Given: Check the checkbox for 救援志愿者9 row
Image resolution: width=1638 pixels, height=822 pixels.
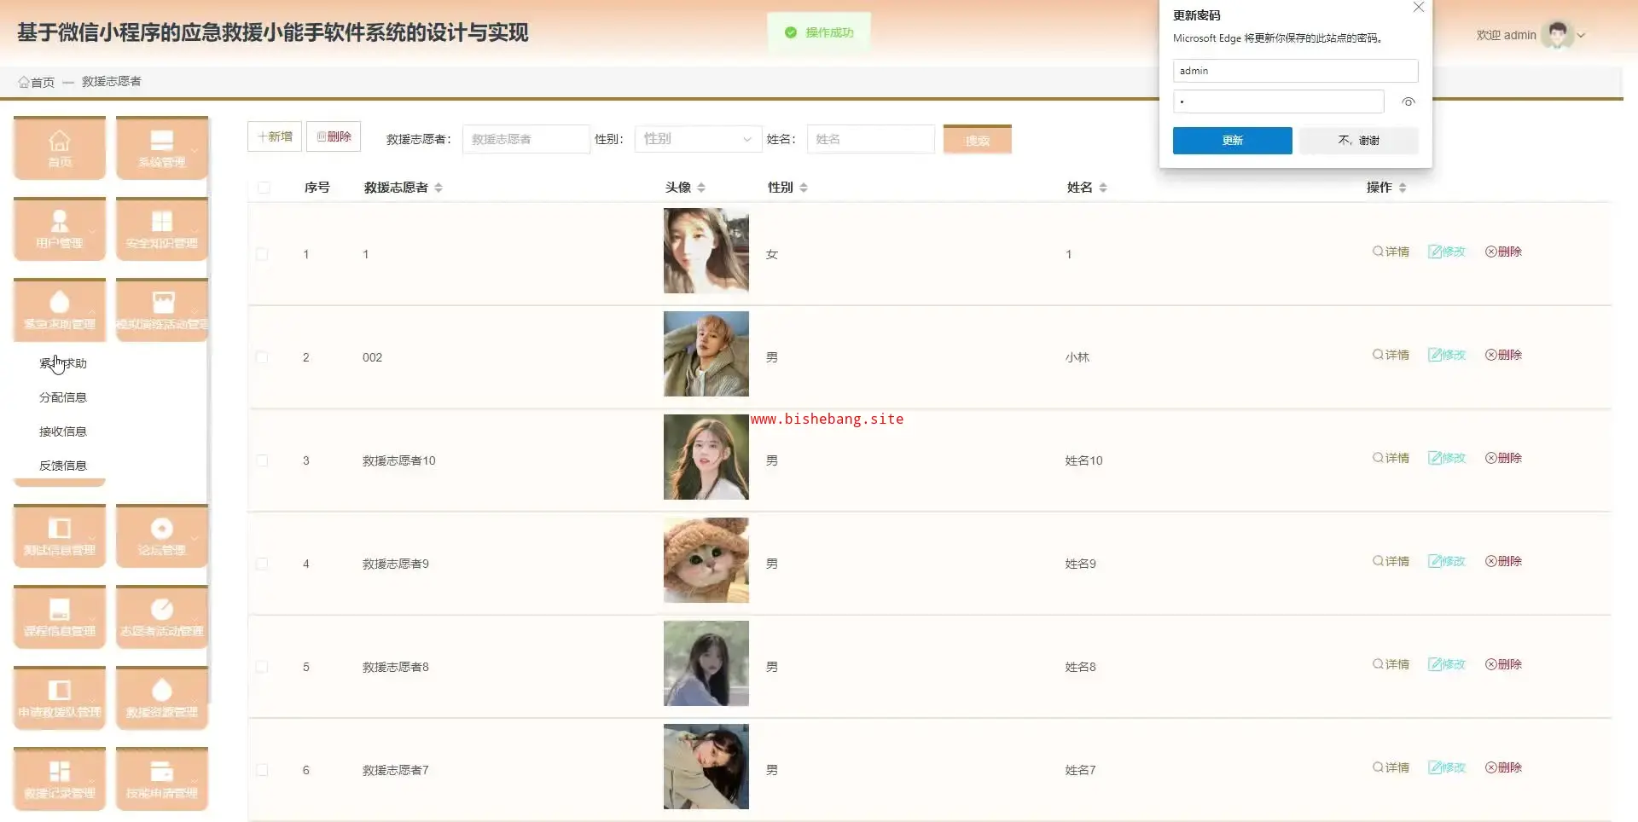Looking at the screenshot, I should (x=262, y=564).
